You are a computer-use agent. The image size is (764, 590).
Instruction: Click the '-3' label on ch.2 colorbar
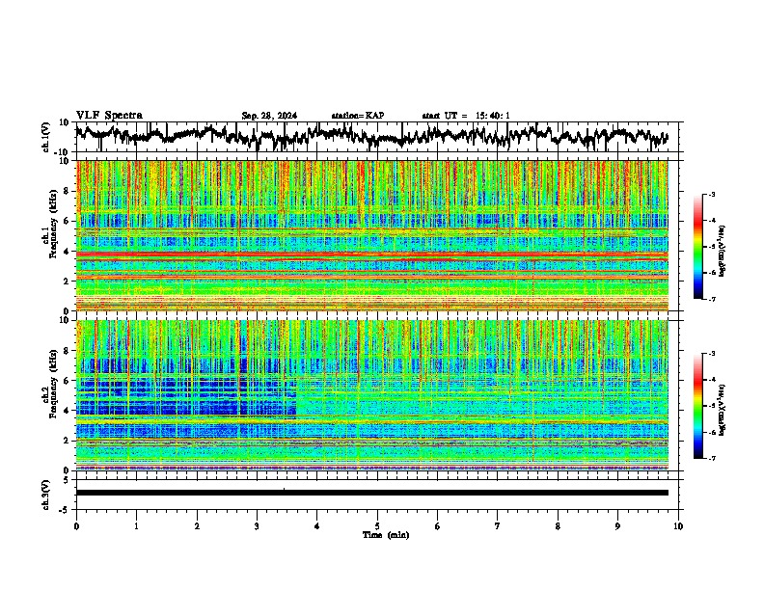pos(712,354)
